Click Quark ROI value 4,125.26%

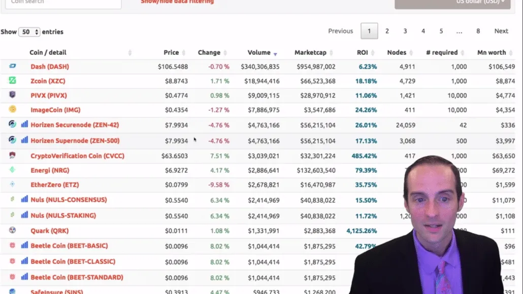(362, 231)
